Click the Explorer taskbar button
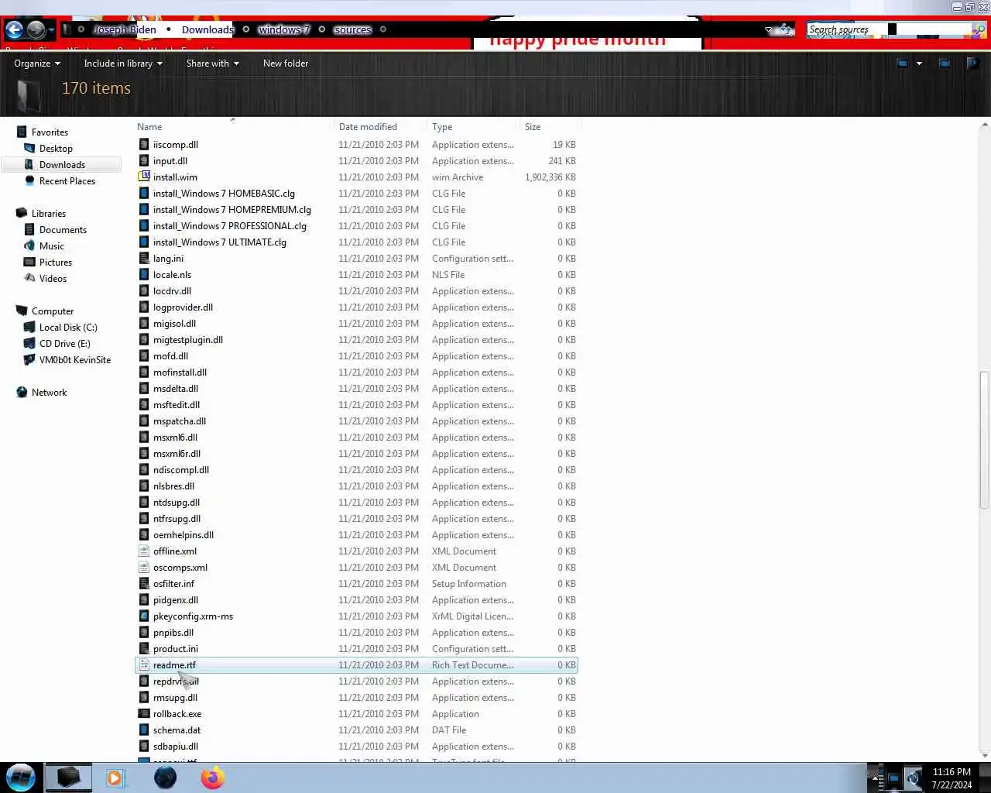 click(x=68, y=778)
